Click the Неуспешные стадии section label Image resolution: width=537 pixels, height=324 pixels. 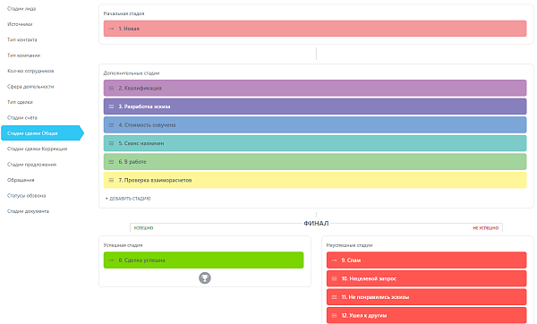(349, 245)
